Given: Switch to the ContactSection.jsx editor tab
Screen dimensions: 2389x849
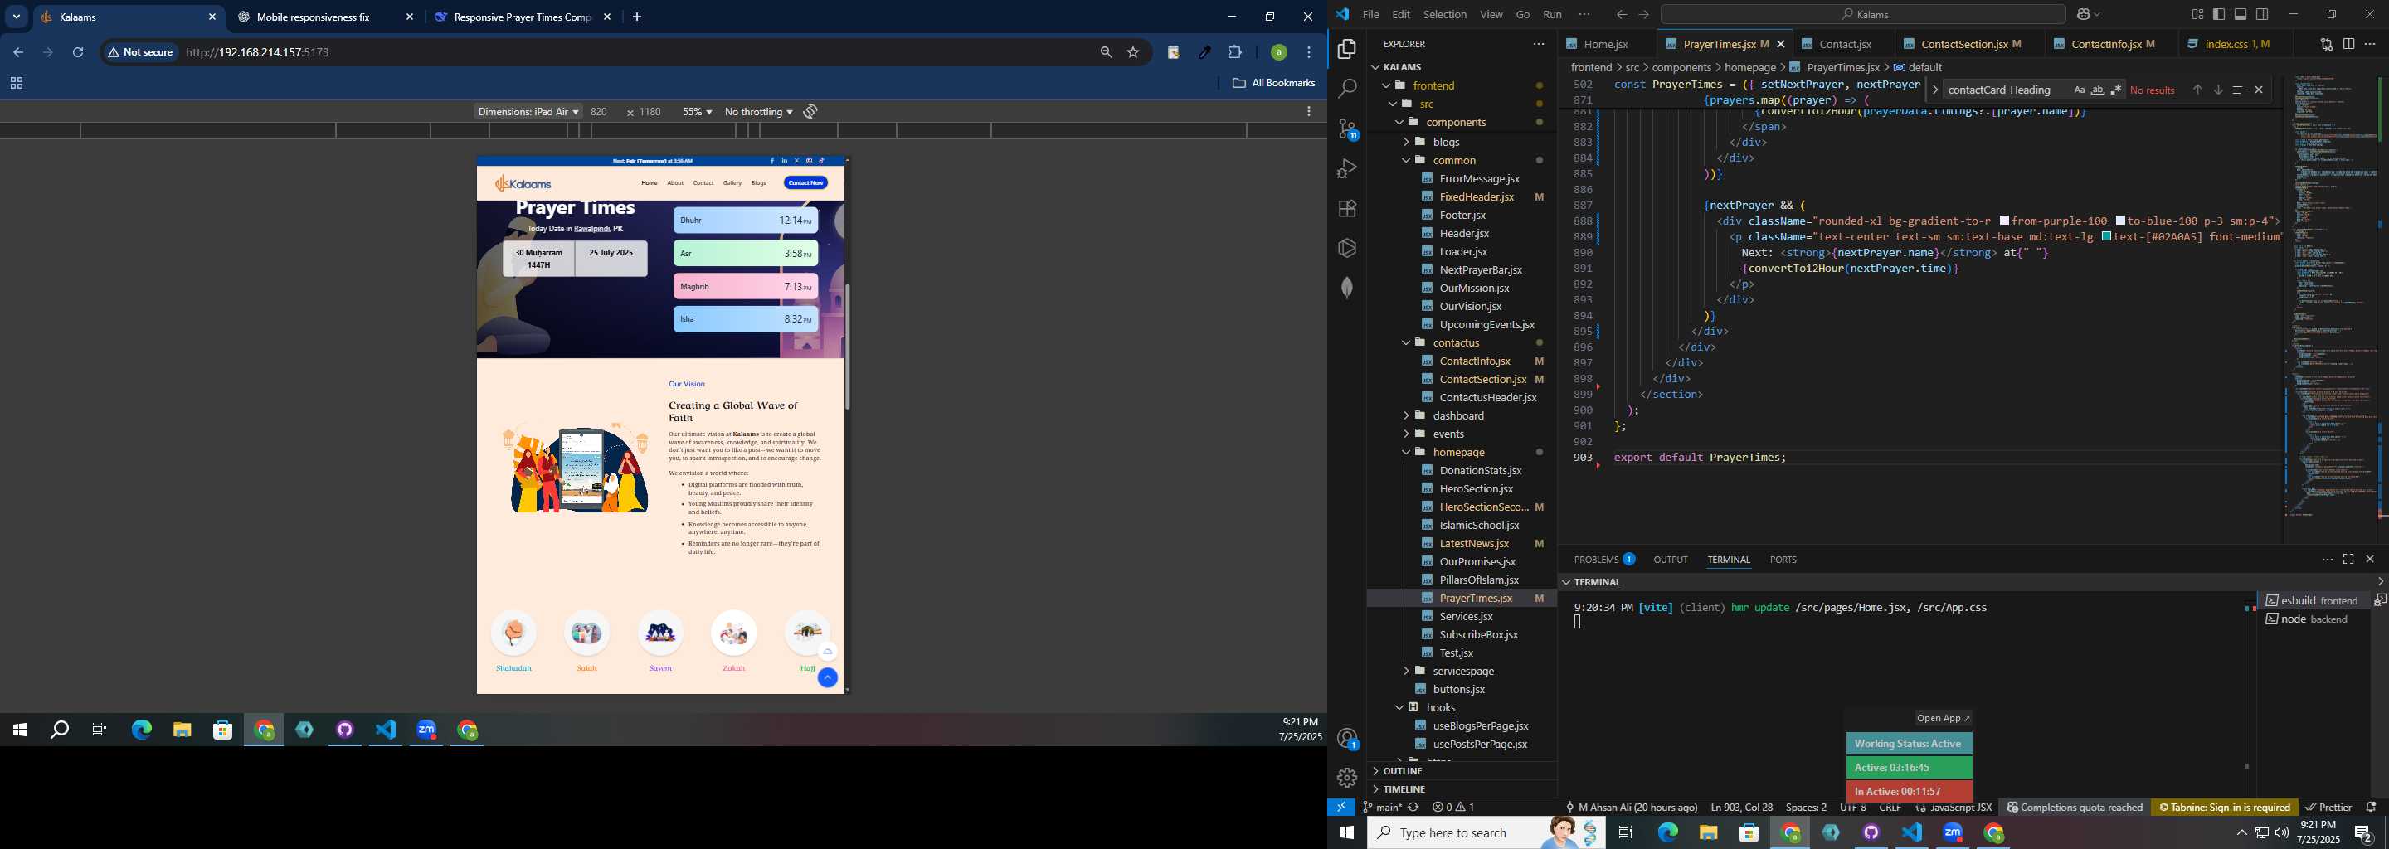Looking at the screenshot, I should pos(1964,44).
